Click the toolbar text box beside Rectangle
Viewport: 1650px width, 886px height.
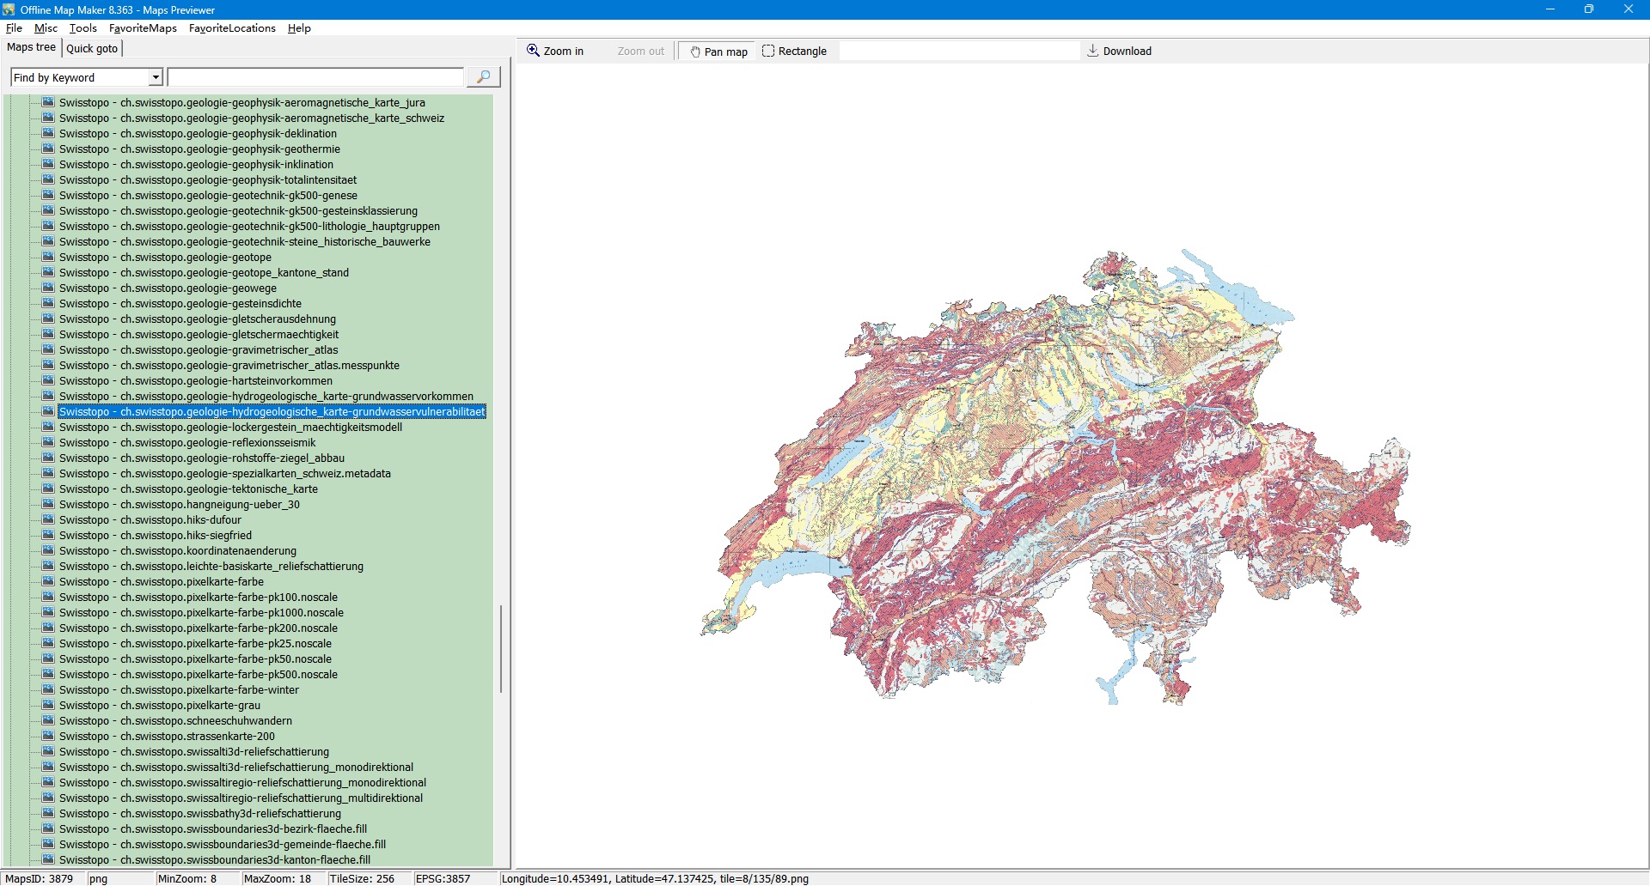(958, 52)
